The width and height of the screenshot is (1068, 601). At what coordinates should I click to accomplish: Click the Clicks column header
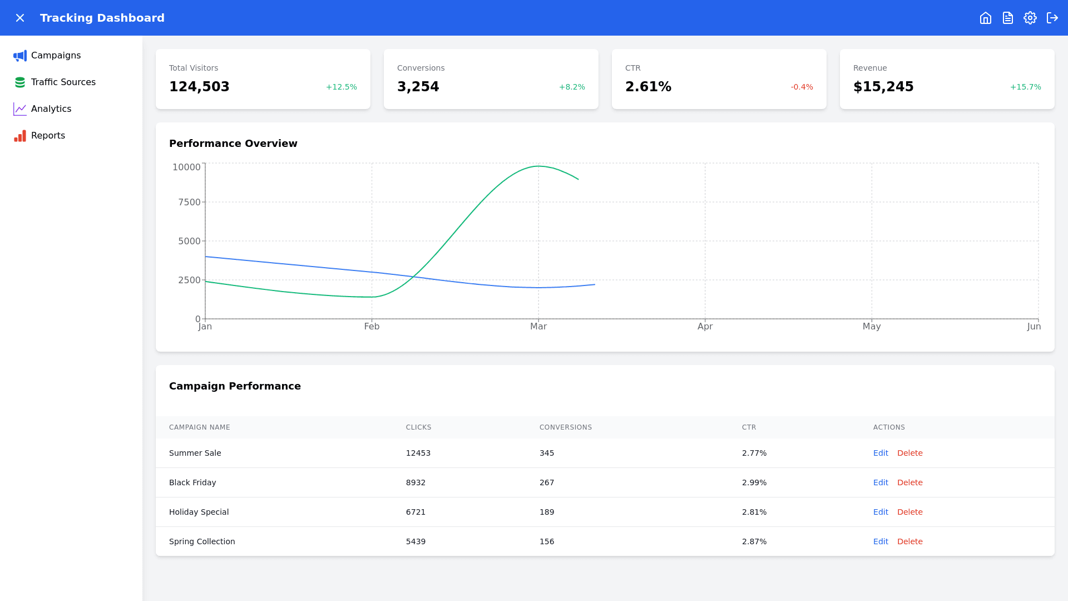418,427
